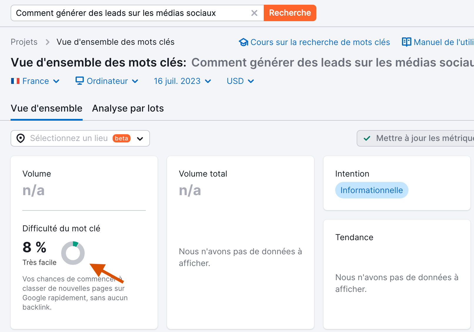
Task: Click inside the keyword search field
Action: pos(118,13)
